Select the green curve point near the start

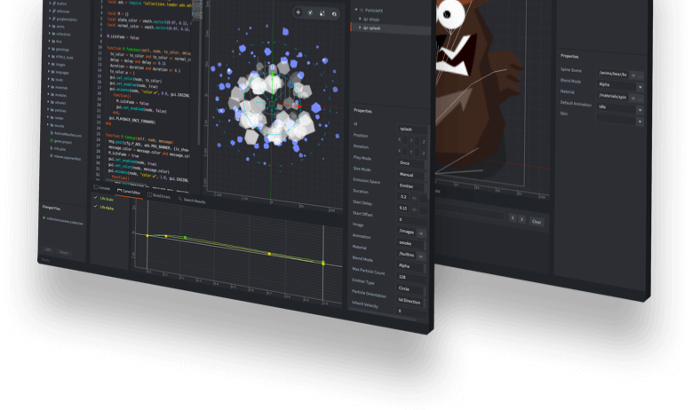tap(185, 238)
